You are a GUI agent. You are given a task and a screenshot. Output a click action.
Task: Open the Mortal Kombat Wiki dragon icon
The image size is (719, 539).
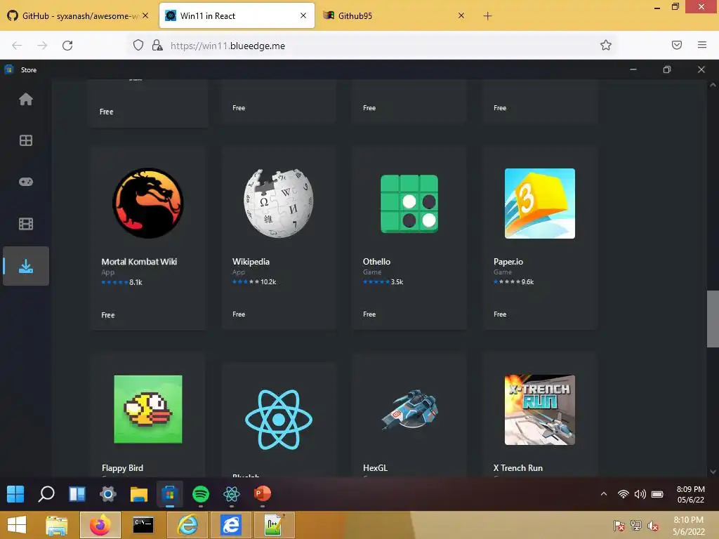click(147, 203)
